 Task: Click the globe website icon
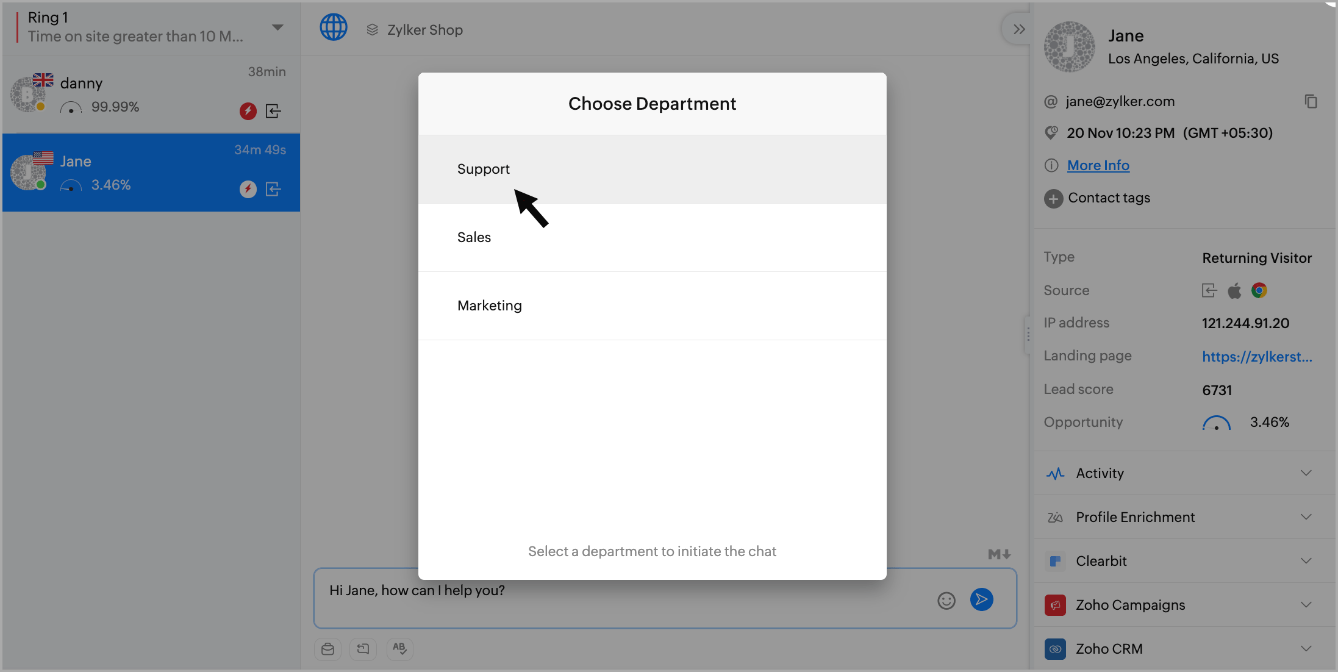point(334,28)
